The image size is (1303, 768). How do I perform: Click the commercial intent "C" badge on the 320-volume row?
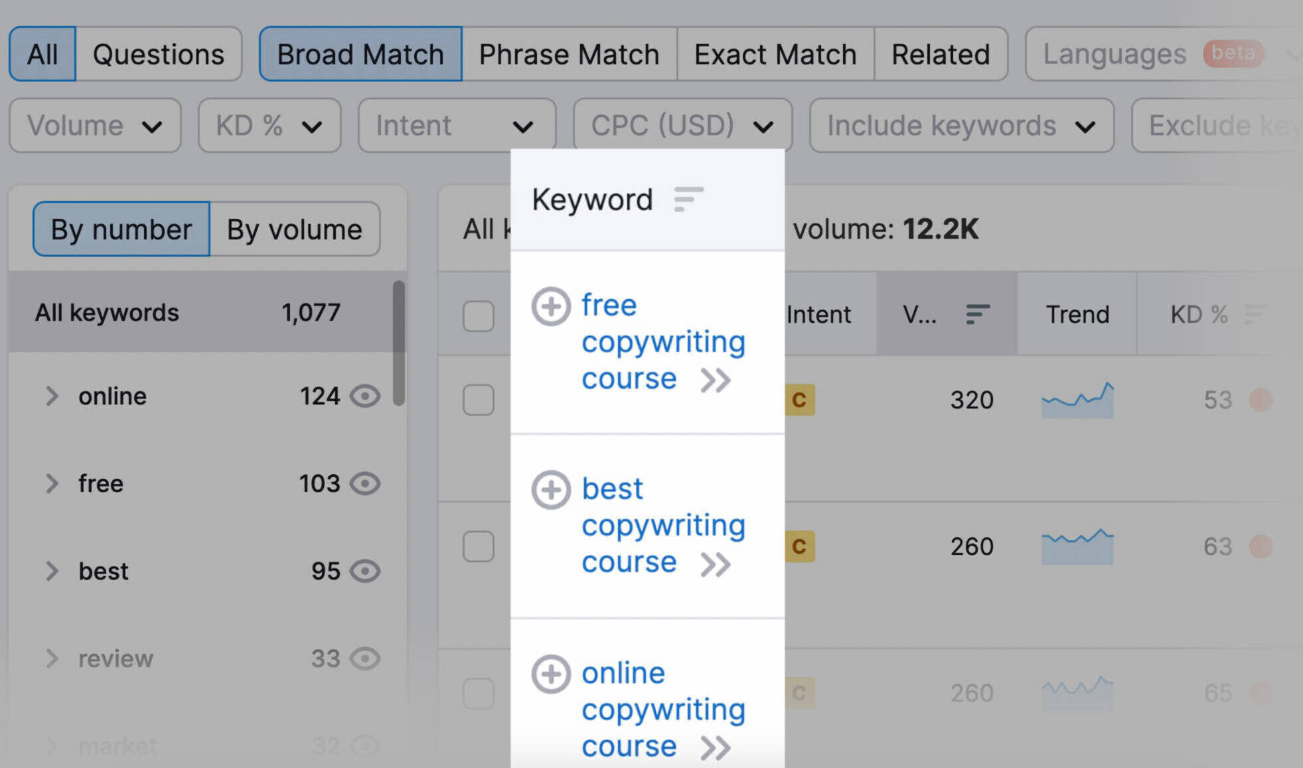[800, 399]
